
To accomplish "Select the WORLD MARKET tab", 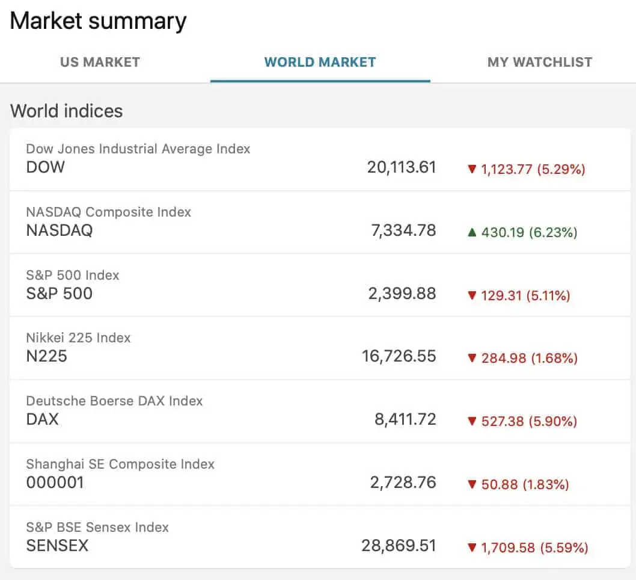I will point(320,62).
